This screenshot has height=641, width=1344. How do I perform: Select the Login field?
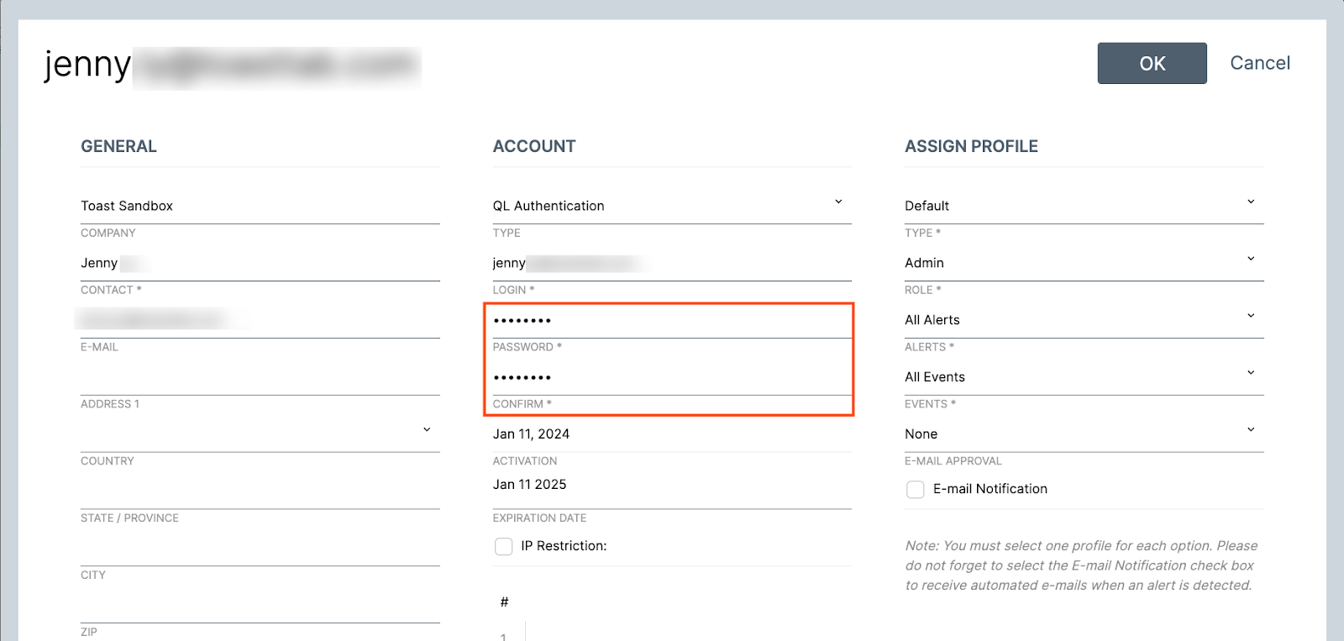(670, 263)
